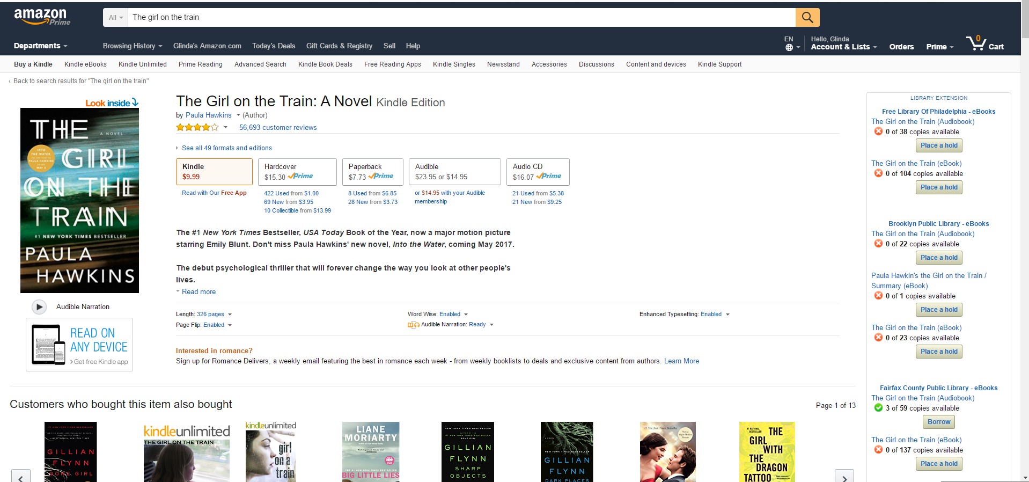Show next carousel page of books

tap(844, 476)
